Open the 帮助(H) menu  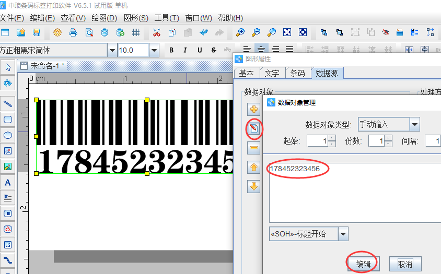pyautogui.click(x=230, y=18)
